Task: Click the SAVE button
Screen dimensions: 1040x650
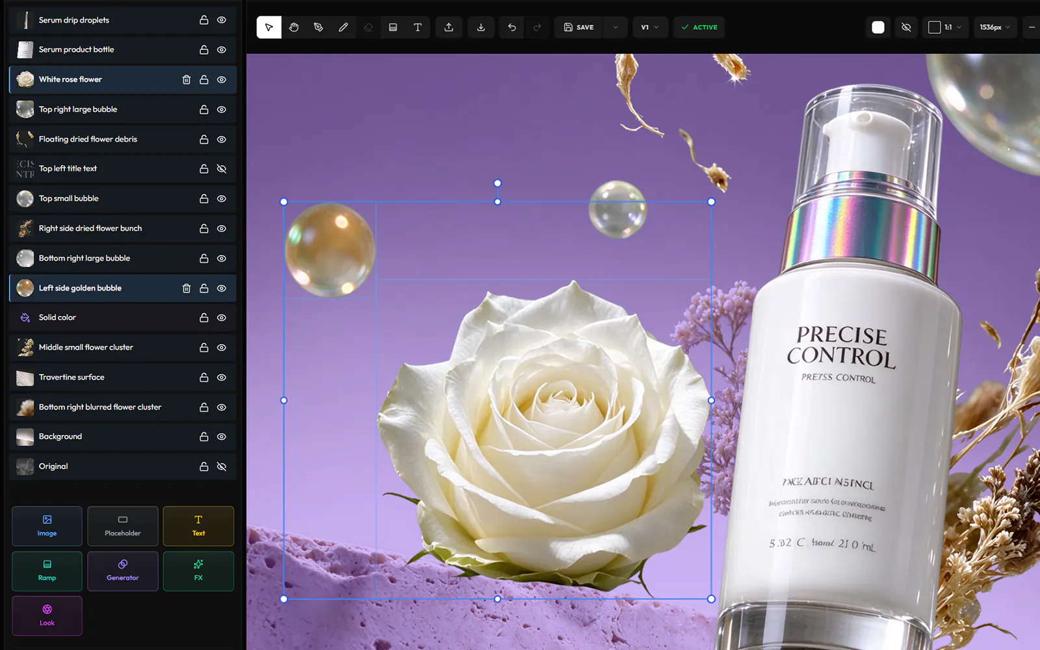Action: pyautogui.click(x=578, y=27)
